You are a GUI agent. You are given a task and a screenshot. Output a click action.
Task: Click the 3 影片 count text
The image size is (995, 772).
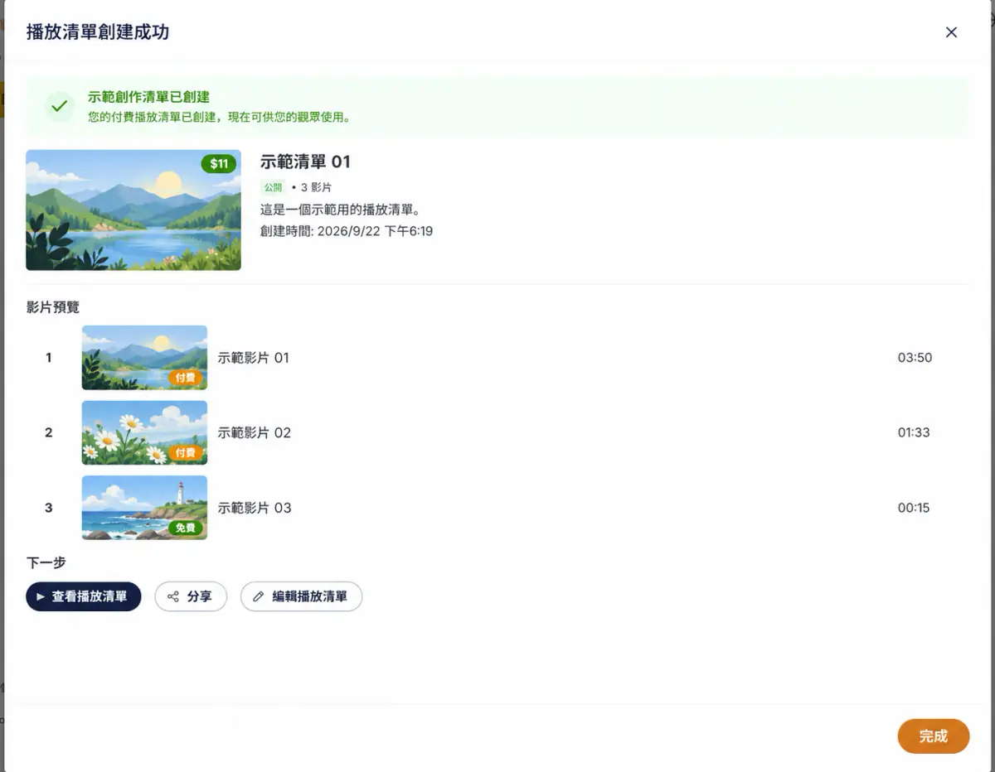[316, 187]
